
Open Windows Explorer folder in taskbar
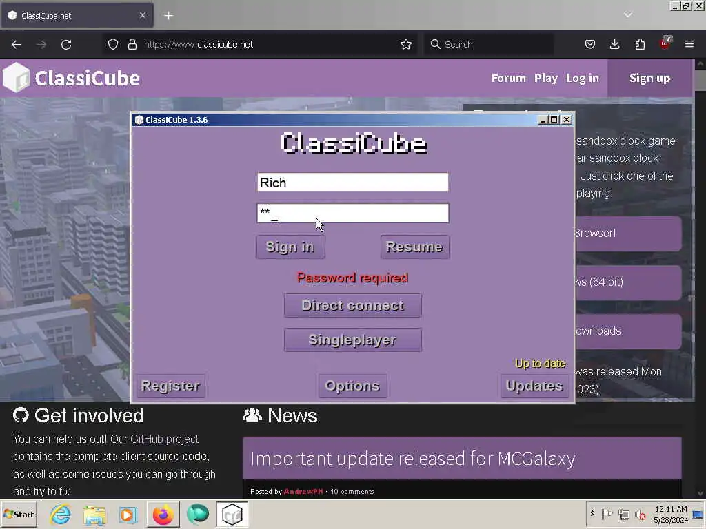tap(94, 515)
